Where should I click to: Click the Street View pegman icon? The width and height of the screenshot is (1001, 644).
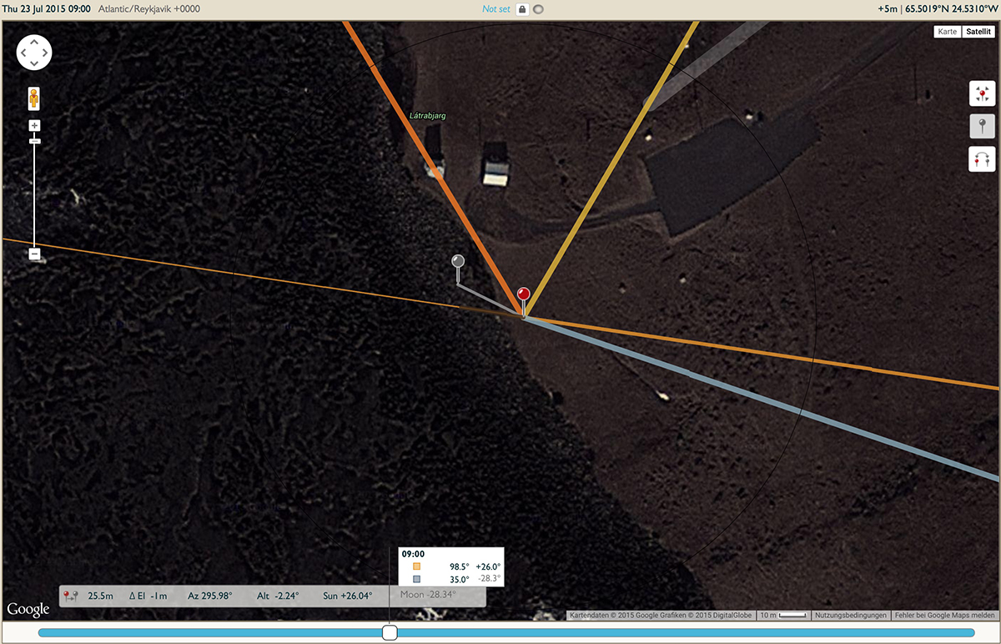[x=34, y=98]
